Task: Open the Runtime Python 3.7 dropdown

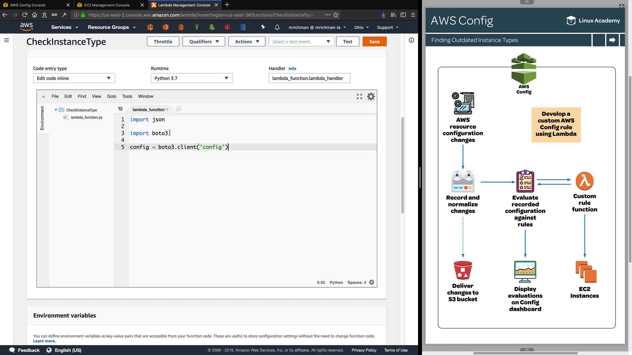Action: coord(192,78)
